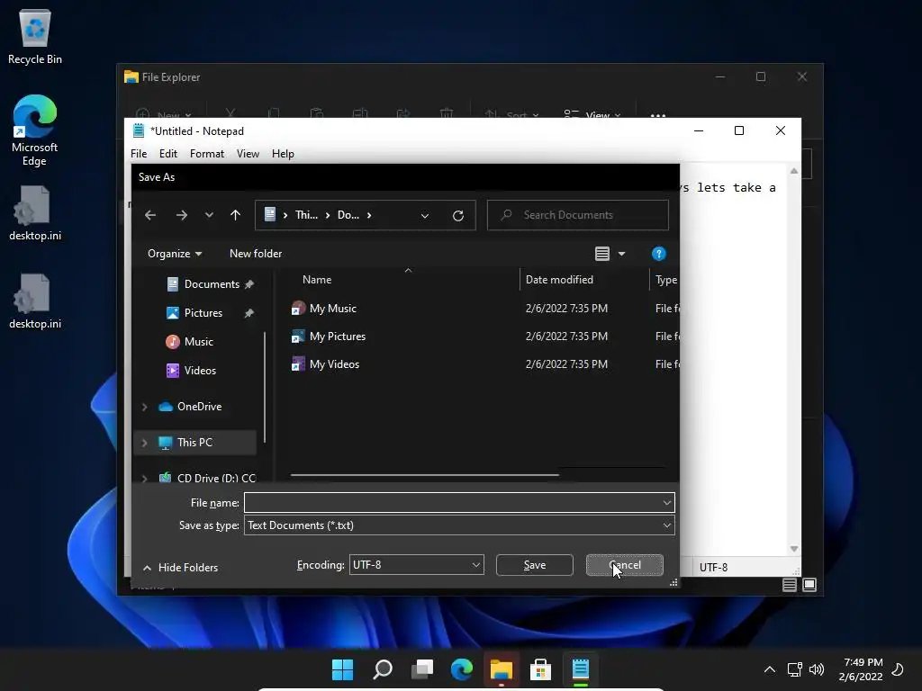Image resolution: width=922 pixels, height=691 pixels.
Task: Select OneDrive in navigation pane
Action: pos(199,407)
